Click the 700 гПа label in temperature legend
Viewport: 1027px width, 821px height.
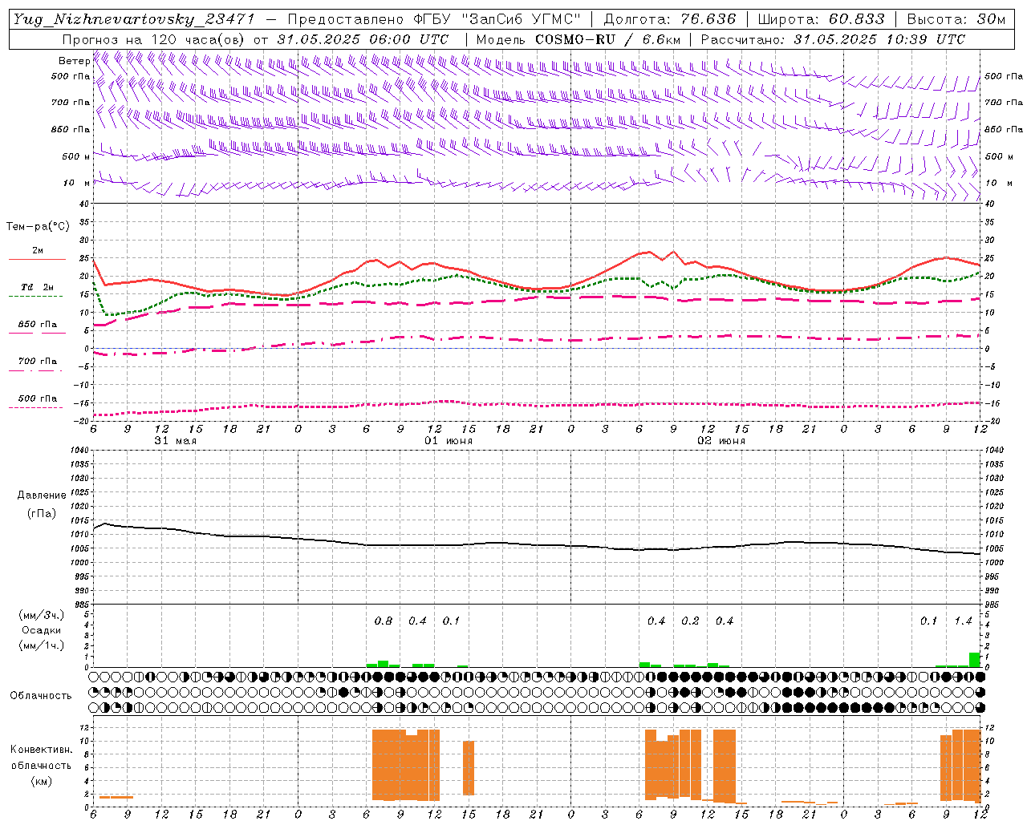tap(38, 361)
